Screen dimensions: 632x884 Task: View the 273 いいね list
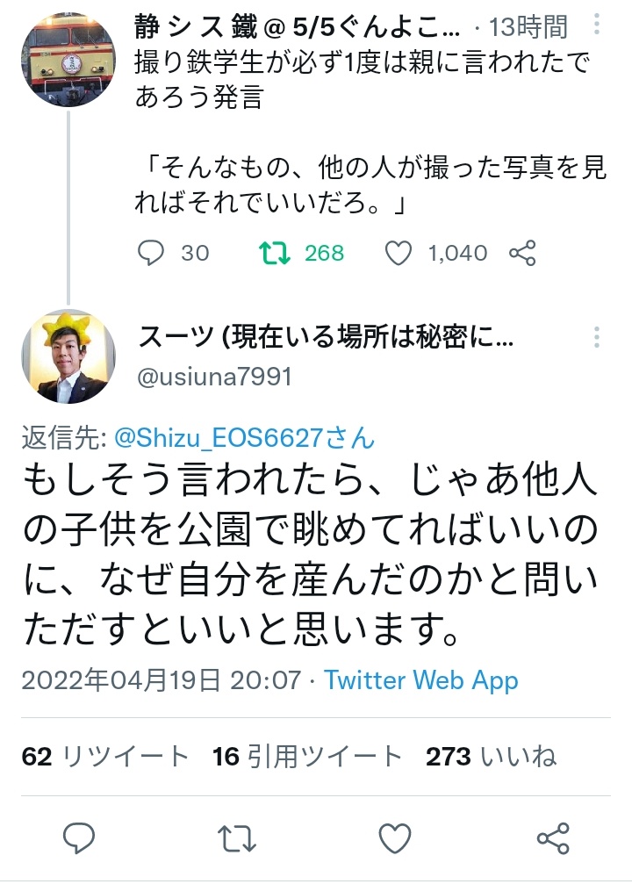coord(491,757)
